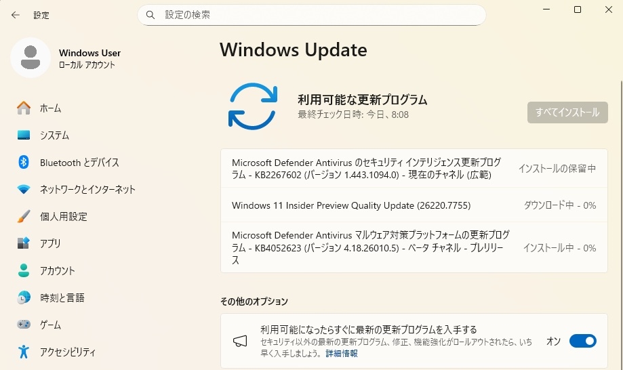Click the search magnifier icon
Viewport: 623px width, 370px height.
[150, 15]
